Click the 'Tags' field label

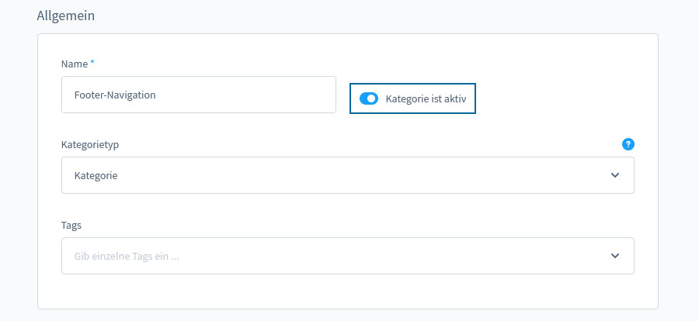(71, 226)
